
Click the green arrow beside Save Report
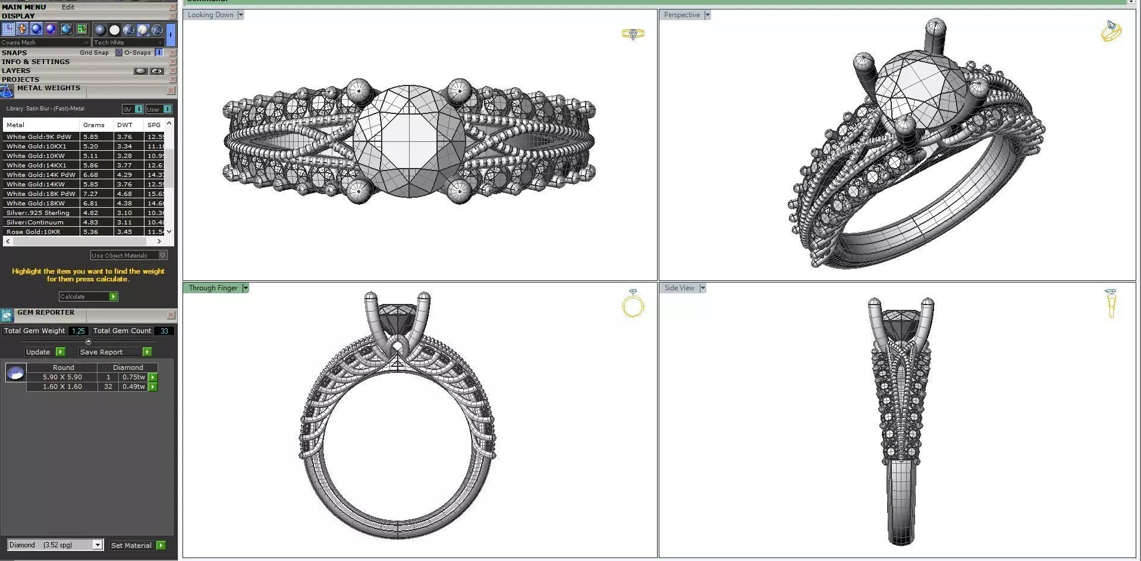(147, 352)
